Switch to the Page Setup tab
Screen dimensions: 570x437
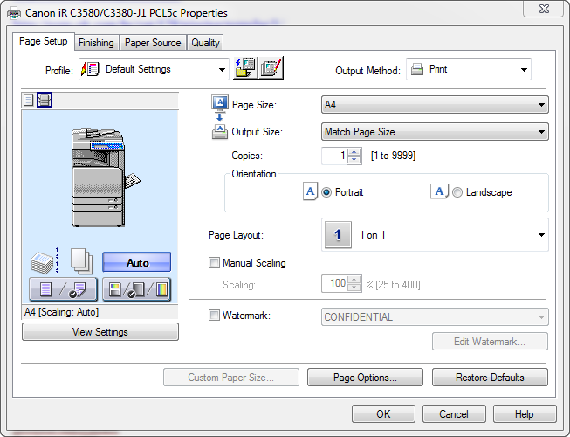click(x=44, y=41)
